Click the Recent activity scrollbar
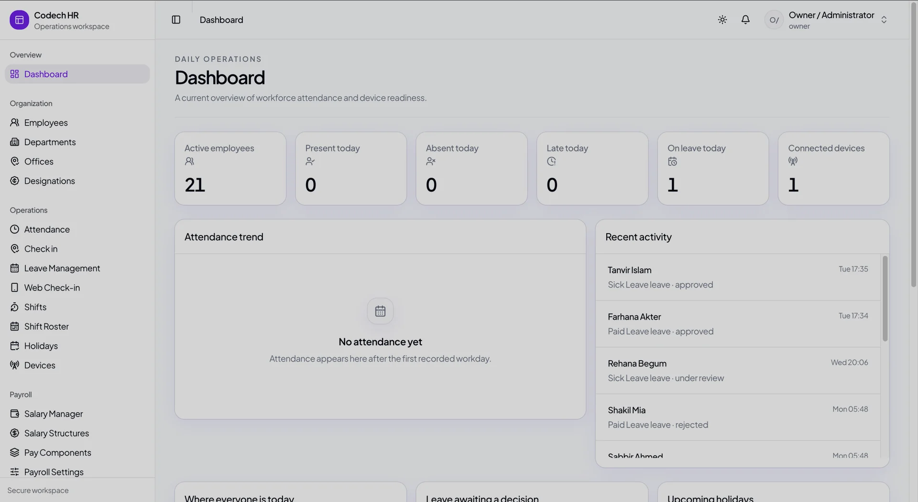 [885, 299]
